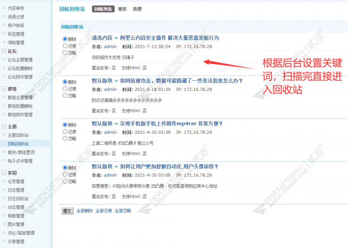Open thread 实现手机版手机上传附件mp4rar 非常方便
The height and width of the screenshot is (248, 348).
coord(171,123)
